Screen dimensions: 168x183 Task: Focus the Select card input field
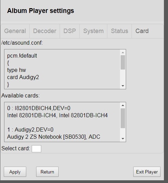coord(36,149)
